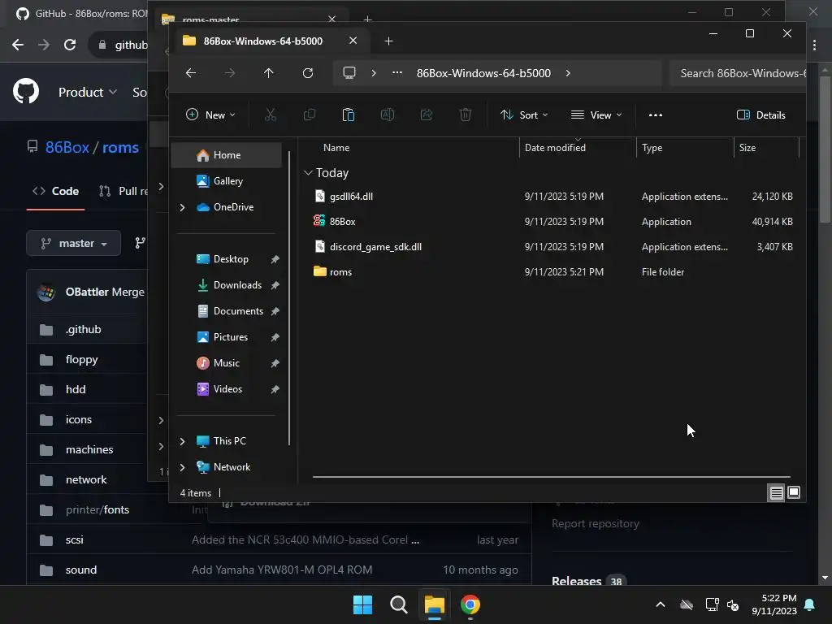Click File Explorer icon on taskbar
This screenshot has height=624, width=832.
click(x=434, y=604)
